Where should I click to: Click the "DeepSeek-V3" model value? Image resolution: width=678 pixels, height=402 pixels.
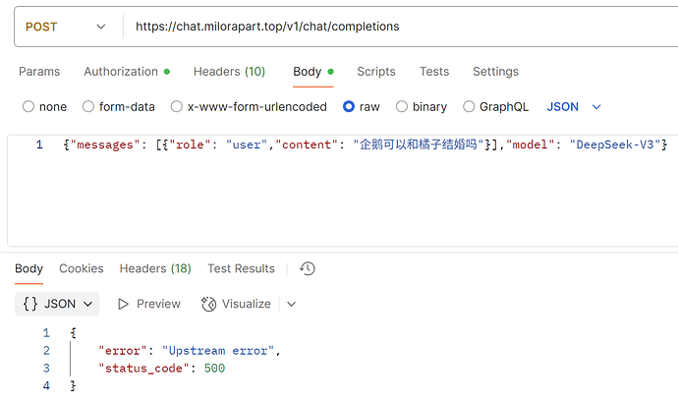tap(614, 144)
